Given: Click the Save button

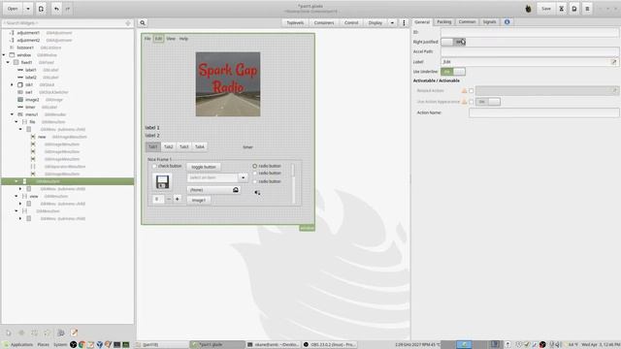Looking at the screenshot, I should pyautogui.click(x=546, y=9).
